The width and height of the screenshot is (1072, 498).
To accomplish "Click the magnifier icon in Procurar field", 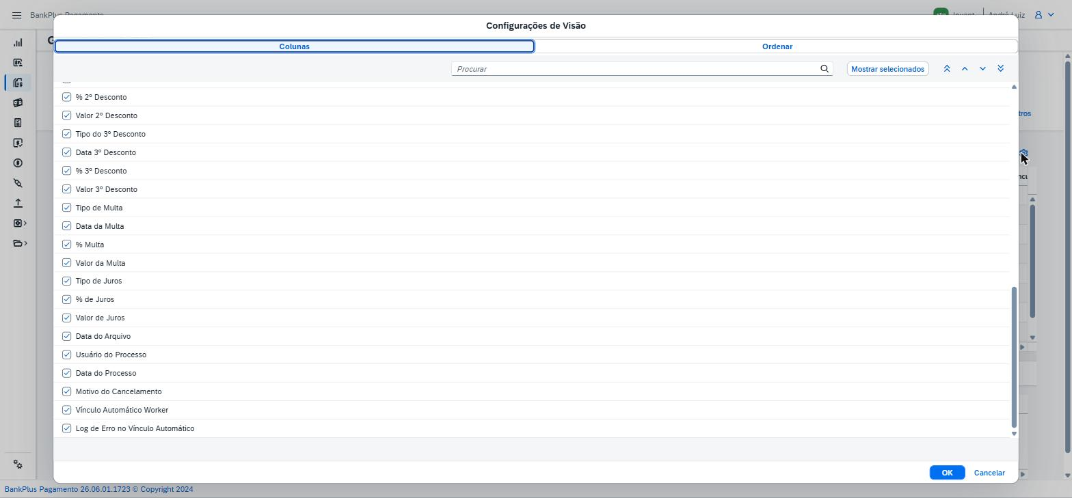I will (x=825, y=69).
